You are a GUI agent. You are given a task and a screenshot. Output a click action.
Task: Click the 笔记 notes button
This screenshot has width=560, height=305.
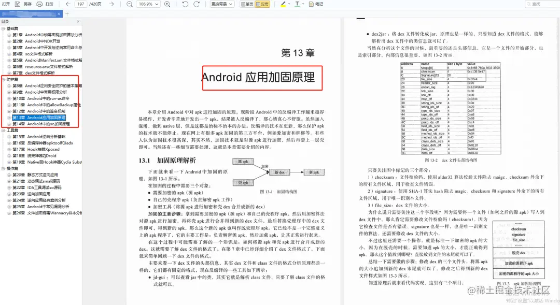click(x=316, y=4)
